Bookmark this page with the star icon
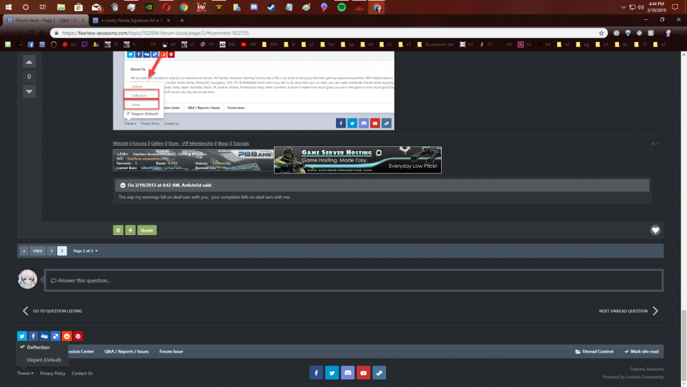This screenshot has height=387, width=687. (601, 33)
